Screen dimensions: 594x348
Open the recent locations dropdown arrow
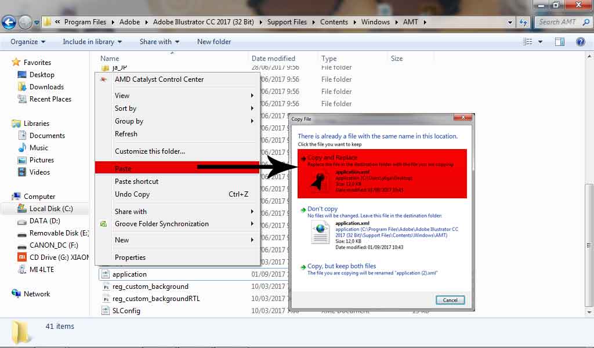tap(37, 23)
